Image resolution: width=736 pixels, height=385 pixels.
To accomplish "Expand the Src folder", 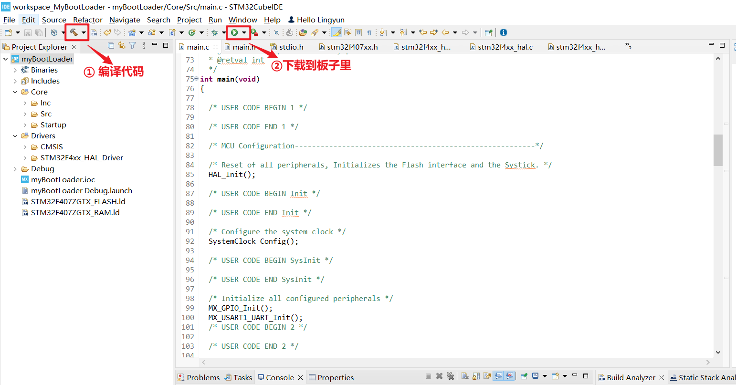I will [25, 114].
